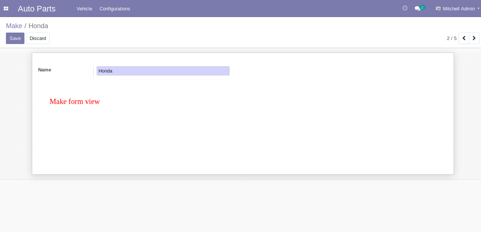Click the Honda breadcrumb title

[x=38, y=26]
